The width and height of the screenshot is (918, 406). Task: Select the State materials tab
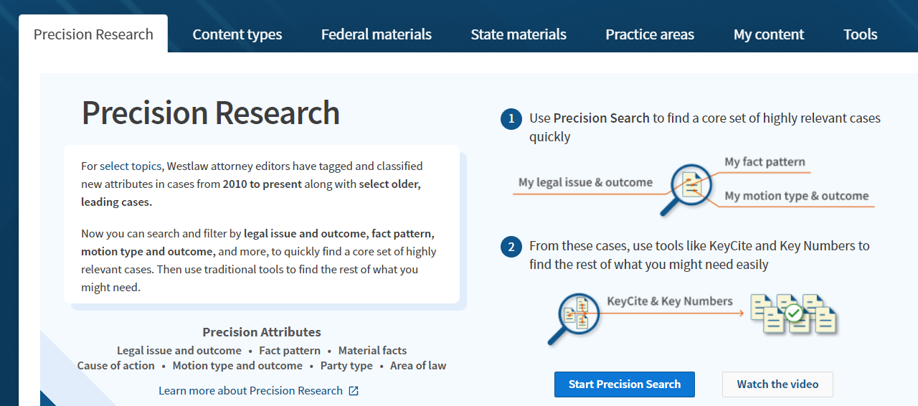pyautogui.click(x=519, y=34)
